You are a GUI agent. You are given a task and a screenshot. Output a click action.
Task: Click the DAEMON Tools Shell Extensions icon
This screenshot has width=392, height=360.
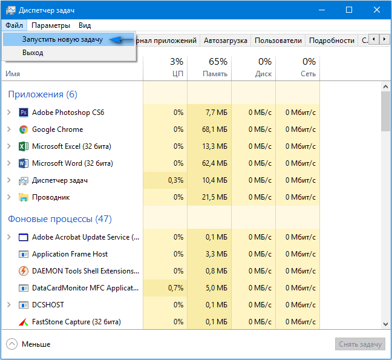(24, 271)
